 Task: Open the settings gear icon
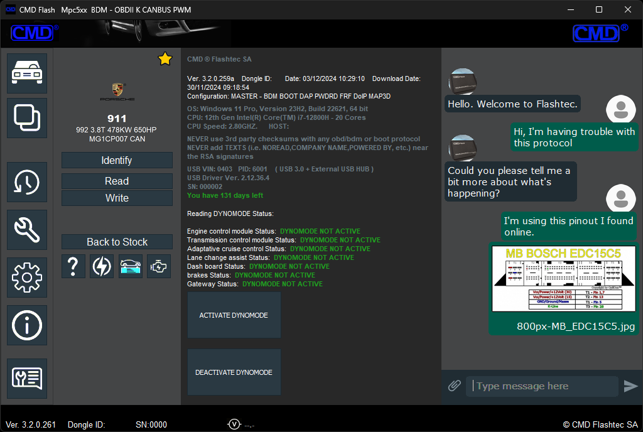(x=27, y=277)
